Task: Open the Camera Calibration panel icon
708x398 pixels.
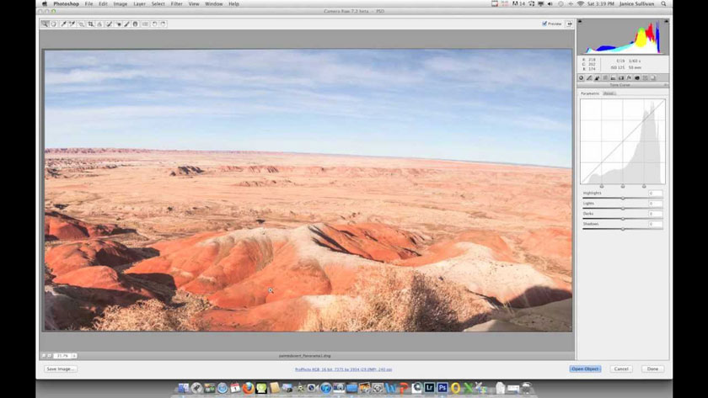Action: pos(637,78)
